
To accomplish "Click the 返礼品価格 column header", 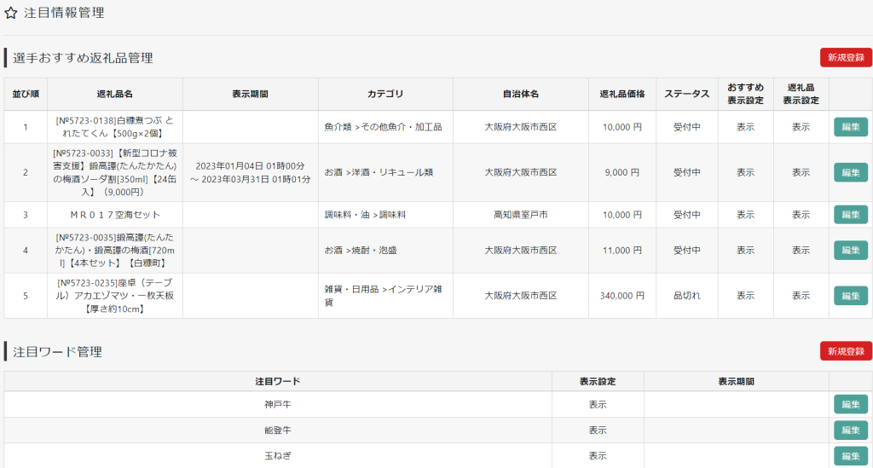I will 622,94.
